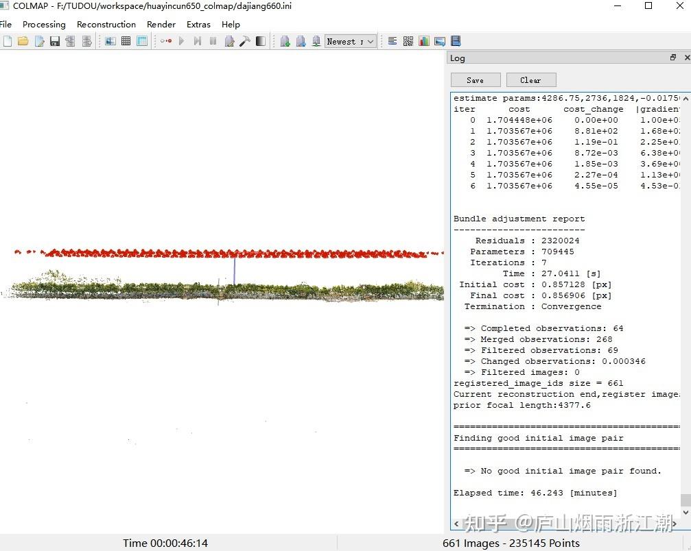
Task: Start reconstruction with the play icon
Action: (182, 41)
